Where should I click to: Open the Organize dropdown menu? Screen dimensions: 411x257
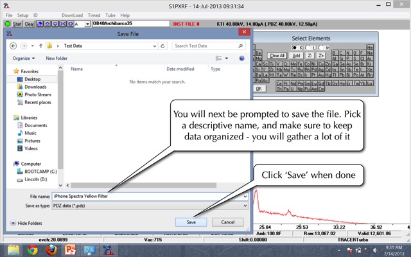[x=23, y=58]
